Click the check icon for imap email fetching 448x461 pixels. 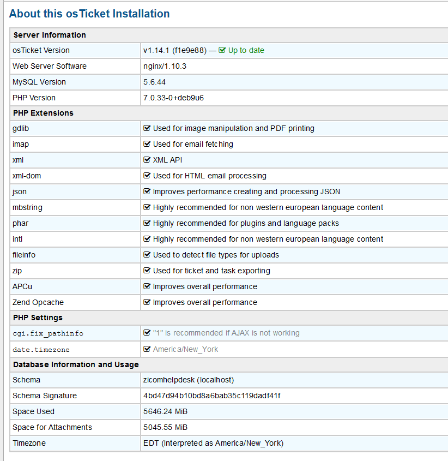tap(147, 144)
